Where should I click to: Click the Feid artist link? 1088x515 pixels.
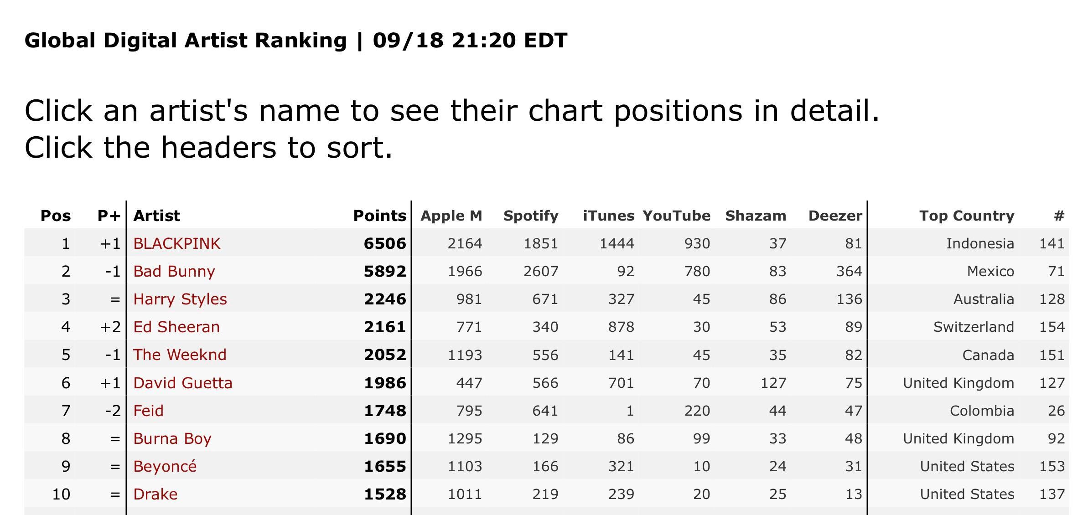tap(148, 411)
